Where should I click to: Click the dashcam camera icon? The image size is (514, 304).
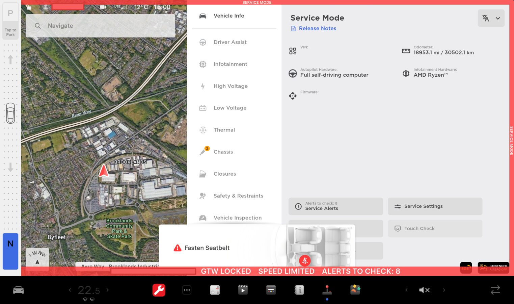click(103, 7)
